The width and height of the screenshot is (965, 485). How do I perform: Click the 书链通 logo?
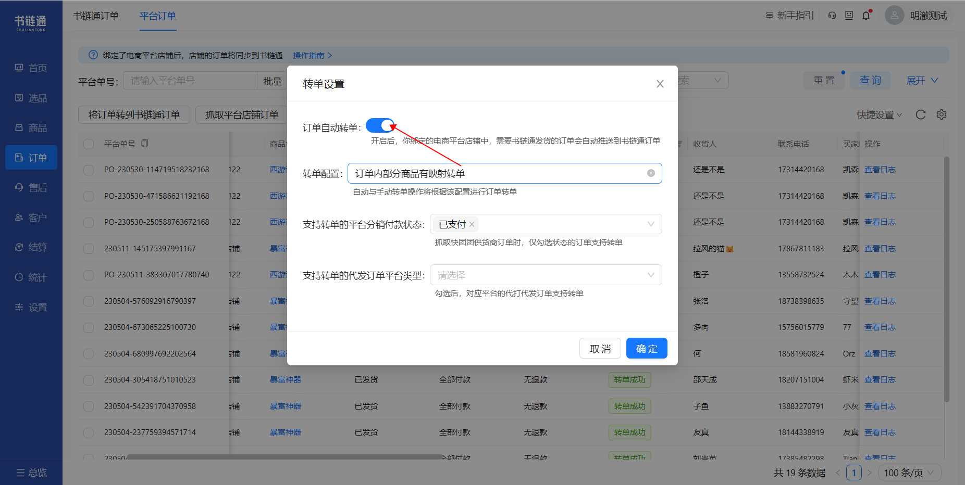pyautogui.click(x=31, y=22)
